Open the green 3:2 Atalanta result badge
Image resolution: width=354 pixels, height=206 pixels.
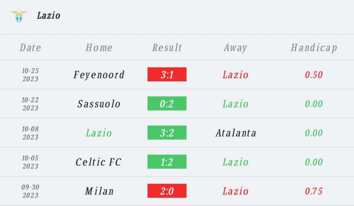(x=167, y=133)
